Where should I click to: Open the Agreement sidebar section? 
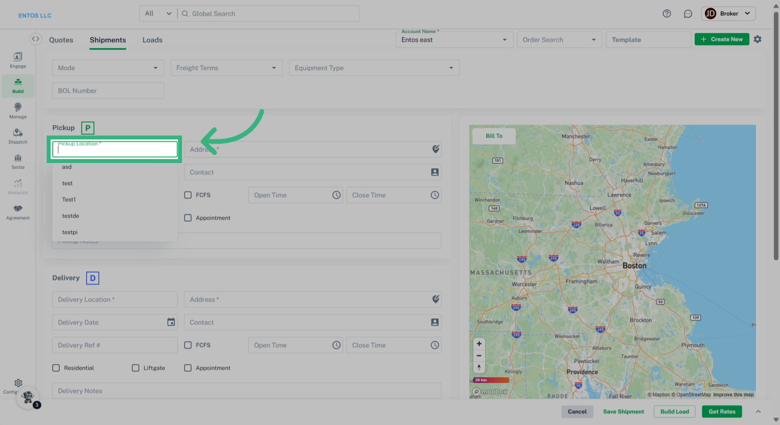pos(18,212)
